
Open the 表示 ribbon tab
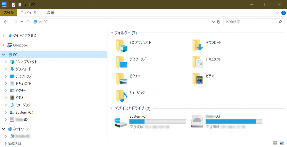click(x=51, y=13)
